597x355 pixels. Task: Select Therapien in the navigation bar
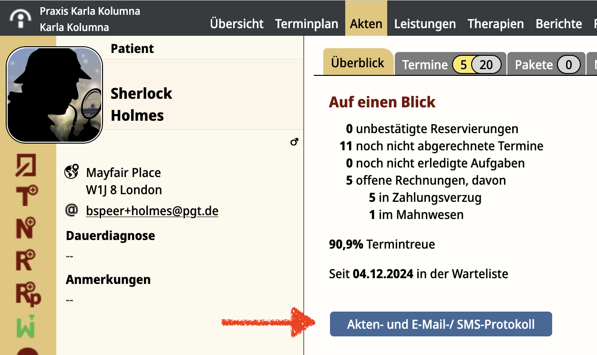495,24
